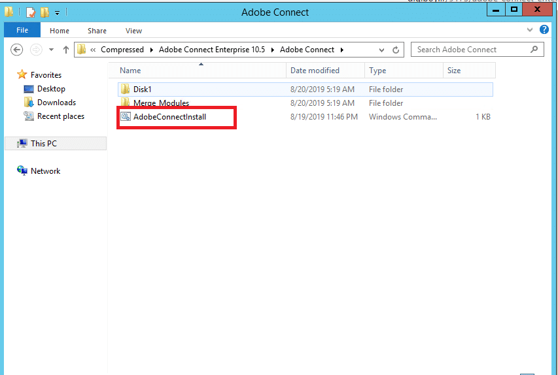Click Merge_Modules' File folder type cell

[386, 103]
